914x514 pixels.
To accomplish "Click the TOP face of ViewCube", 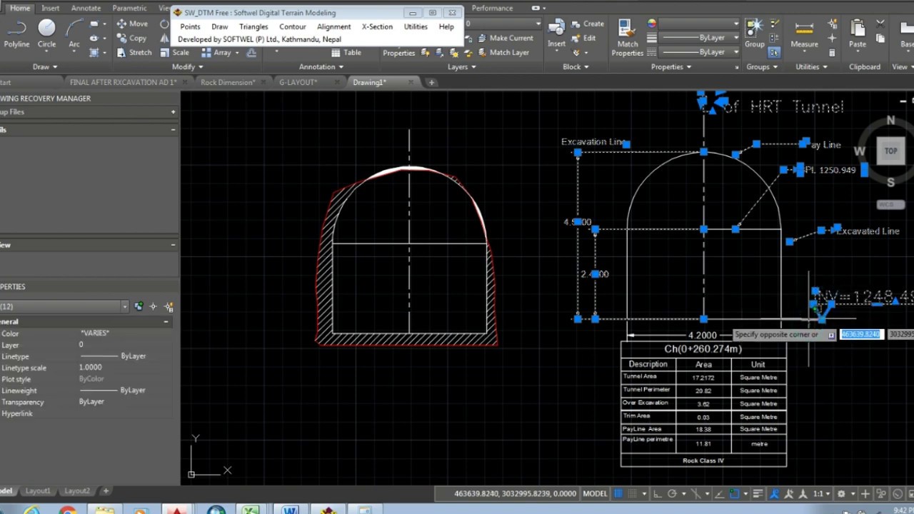I will (x=890, y=151).
